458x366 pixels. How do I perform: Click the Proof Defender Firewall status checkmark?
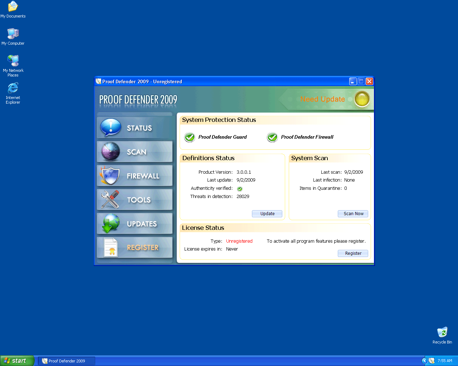272,137
